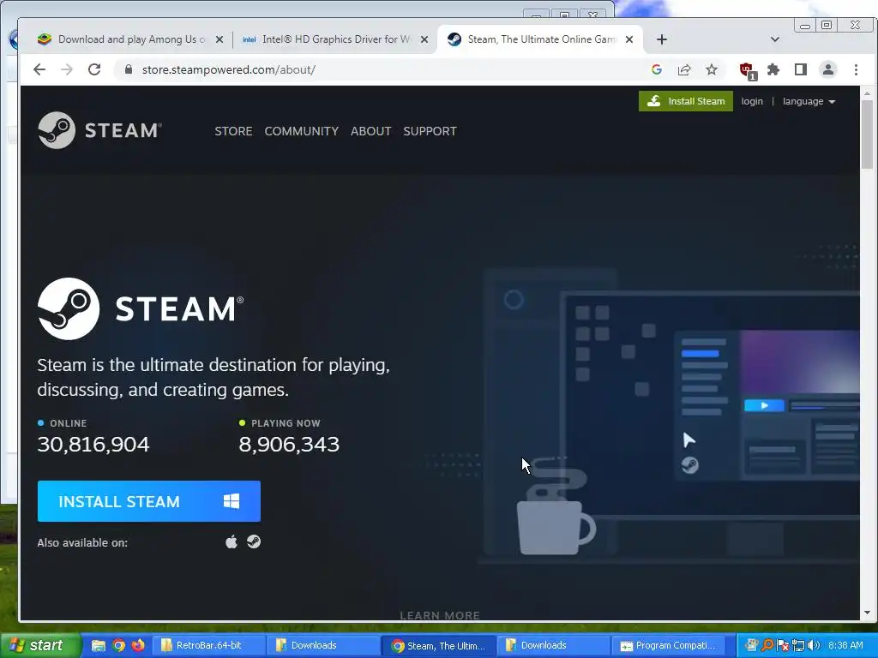878x658 pixels.
Task: Open the uBlock shield extension icon
Action: click(747, 70)
